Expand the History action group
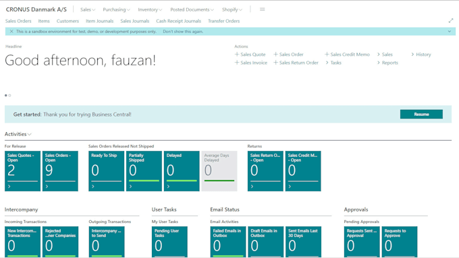Screen dimensions: 459x258 point(421,55)
